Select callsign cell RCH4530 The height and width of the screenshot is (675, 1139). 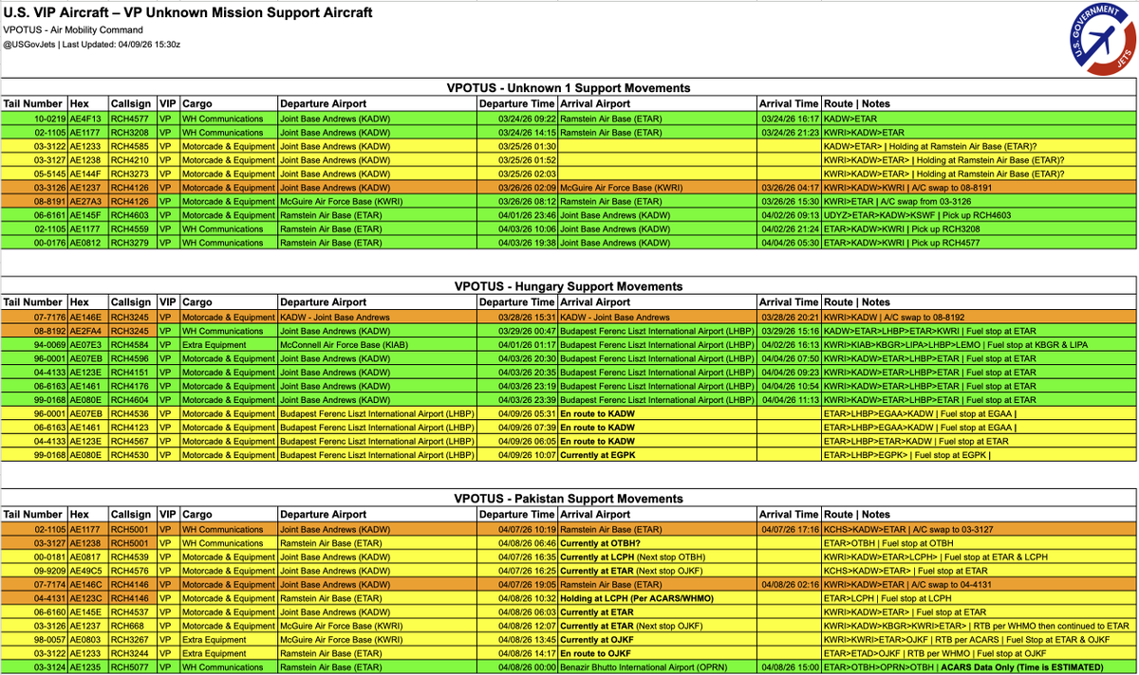pyautogui.click(x=131, y=455)
